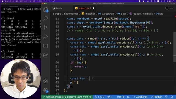Screen dimensions: 176x99
Task: Click the comment on line 14
Action: click(113, 31)
